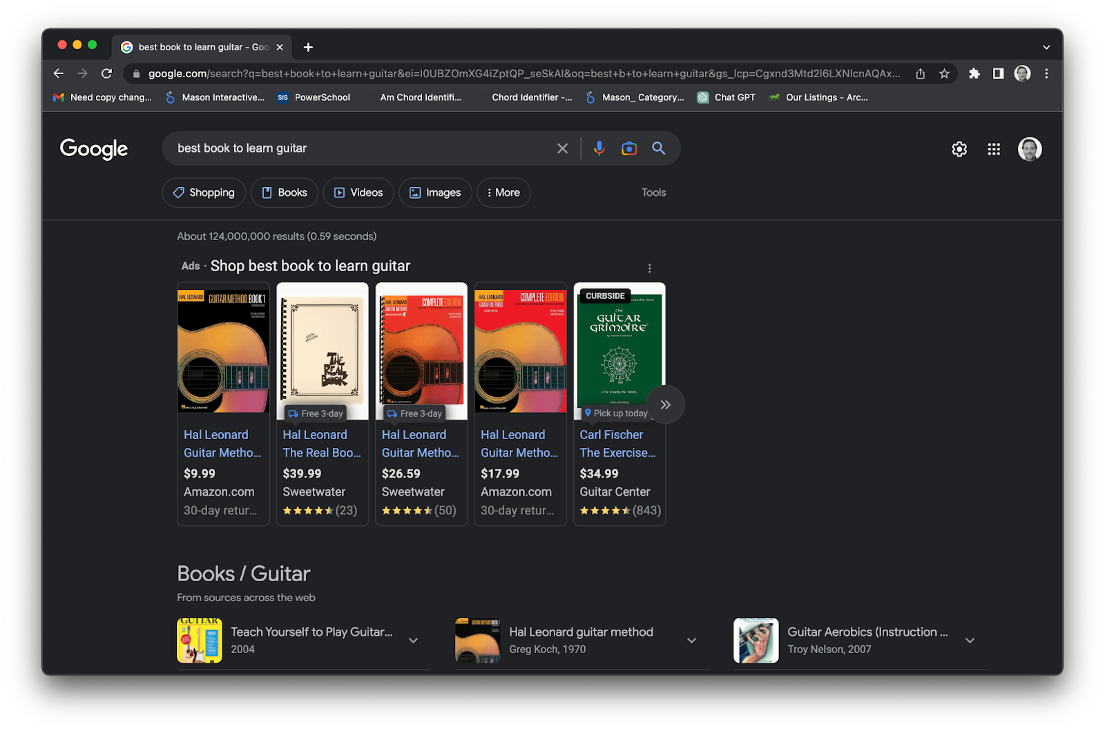
Task: Open the Chat GPT bookmark
Action: (x=726, y=97)
